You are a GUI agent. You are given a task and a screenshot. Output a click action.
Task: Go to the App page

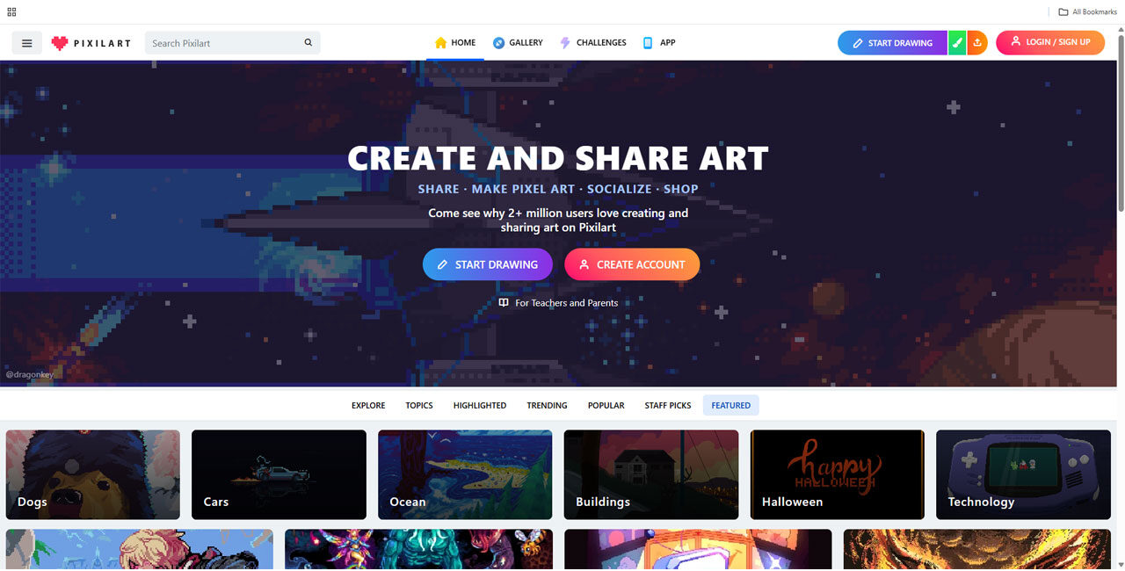point(659,43)
